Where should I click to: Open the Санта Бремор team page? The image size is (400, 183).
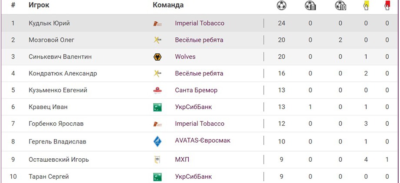pyautogui.click(x=196, y=90)
